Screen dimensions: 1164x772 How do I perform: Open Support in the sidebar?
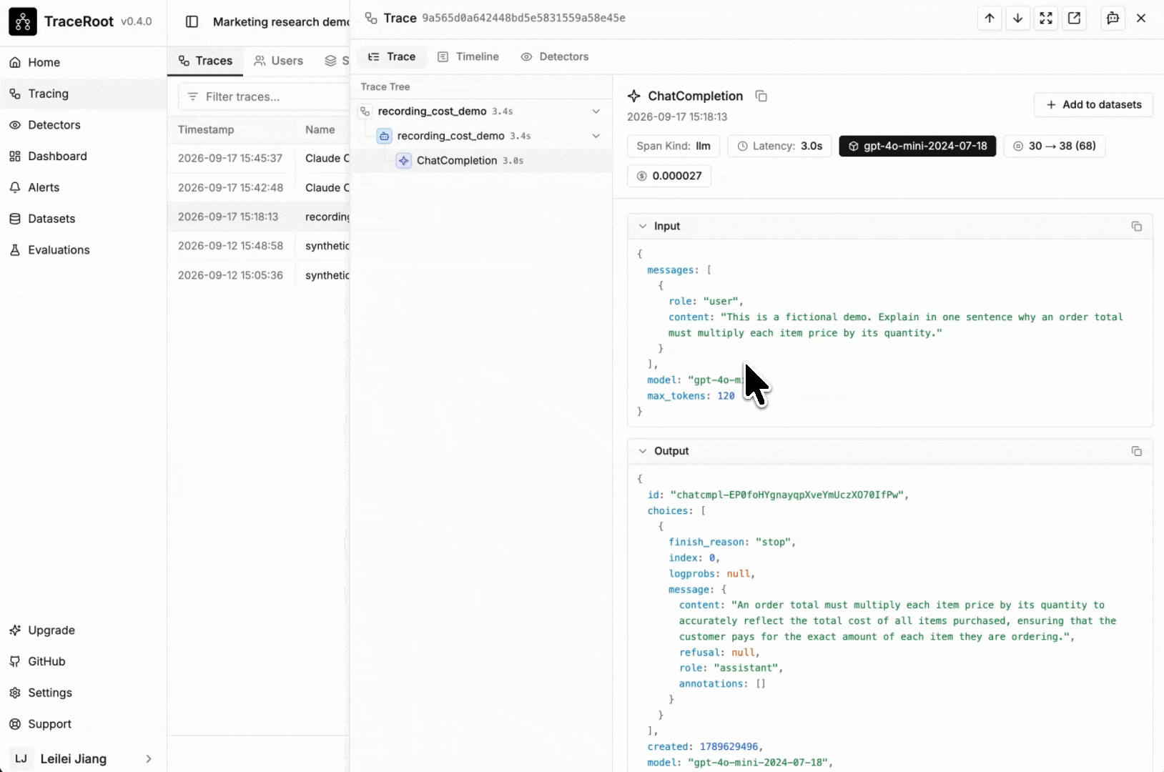83,724
